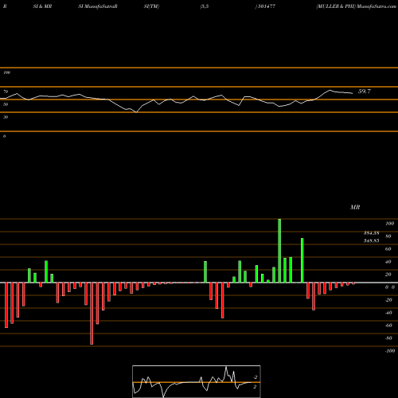This screenshot has height=398, width=398.
Task: Click the RSI value 59.7 label
Action: pyautogui.click(x=365, y=92)
